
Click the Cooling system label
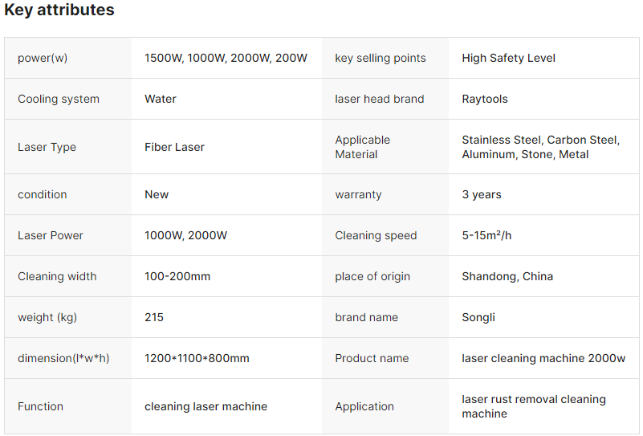[x=59, y=99]
